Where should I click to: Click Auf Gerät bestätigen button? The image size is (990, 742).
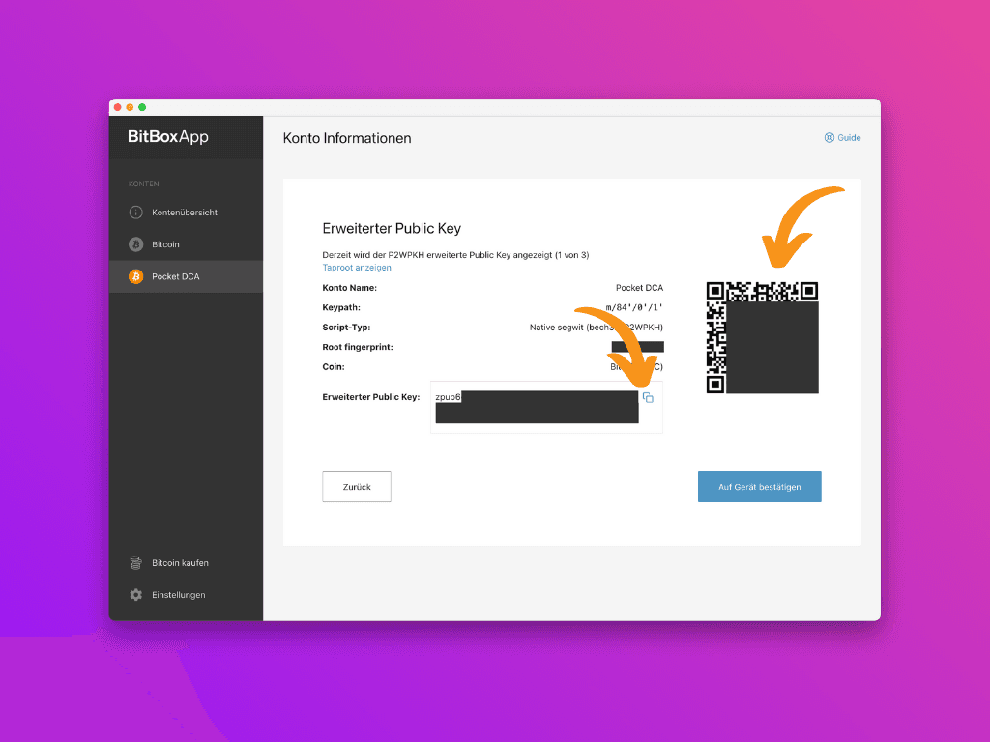(x=760, y=487)
